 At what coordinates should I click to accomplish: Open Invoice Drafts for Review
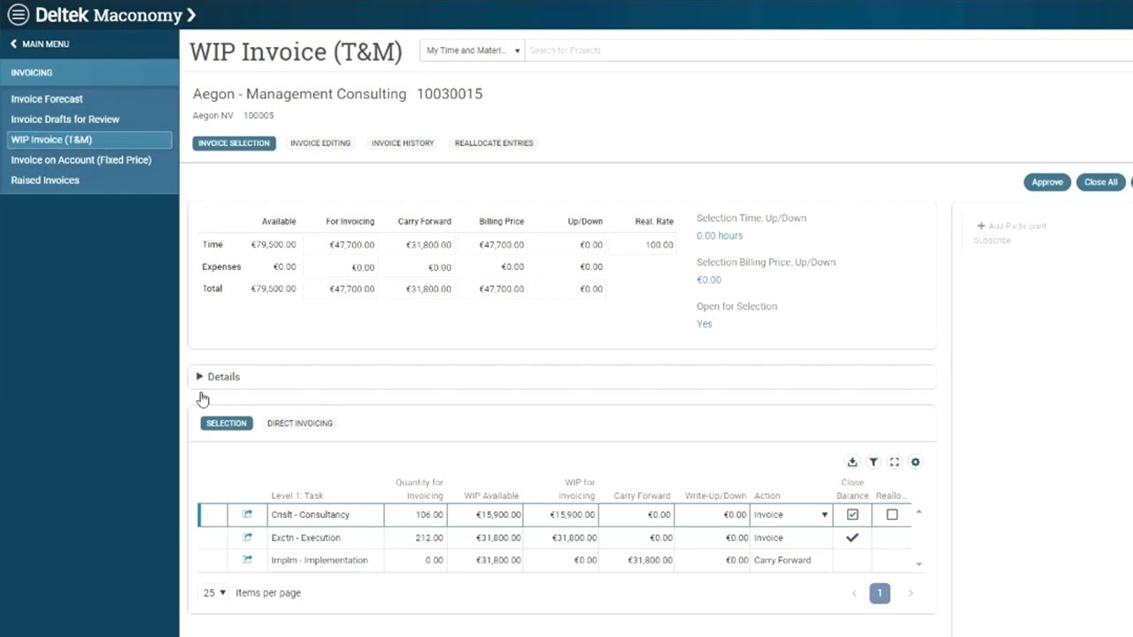(66, 119)
